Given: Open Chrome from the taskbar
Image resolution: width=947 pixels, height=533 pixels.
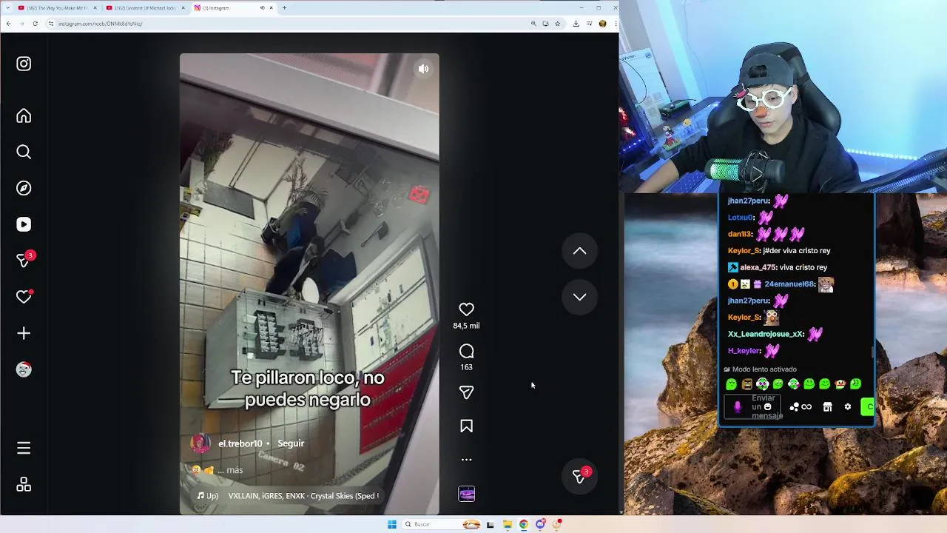Looking at the screenshot, I should pyautogui.click(x=523, y=524).
